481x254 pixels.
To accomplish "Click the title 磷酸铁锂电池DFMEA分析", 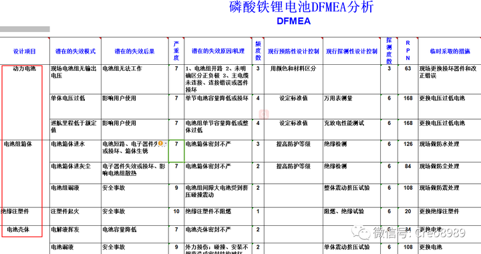I will point(301,7).
